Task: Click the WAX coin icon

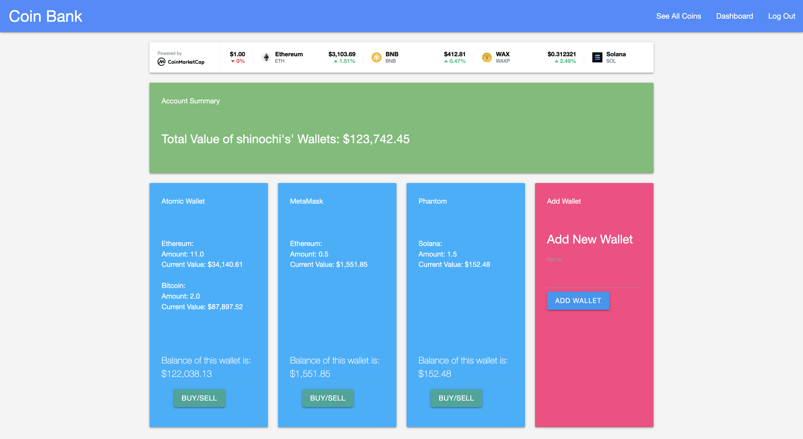Action: pos(487,57)
